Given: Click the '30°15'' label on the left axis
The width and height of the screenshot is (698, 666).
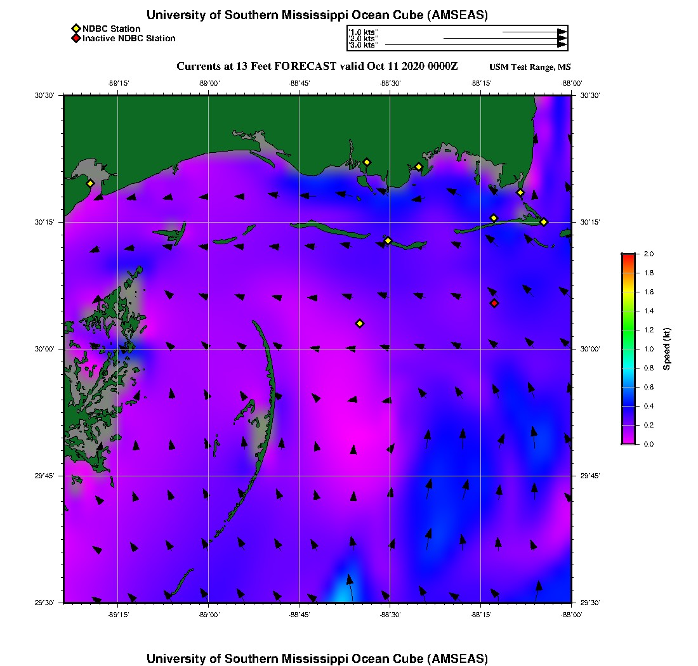Looking at the screenshot, I should [44, 222].
